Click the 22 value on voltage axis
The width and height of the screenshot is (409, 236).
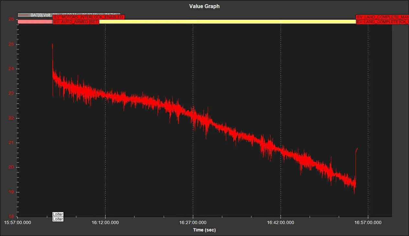[11, 118]
